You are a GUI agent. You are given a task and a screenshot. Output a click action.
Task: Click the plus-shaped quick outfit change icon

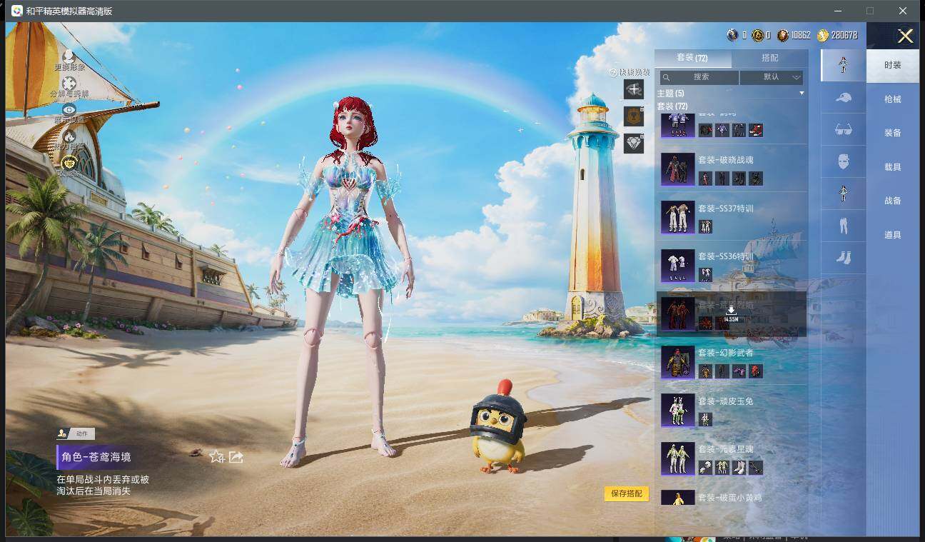(634, 89)
